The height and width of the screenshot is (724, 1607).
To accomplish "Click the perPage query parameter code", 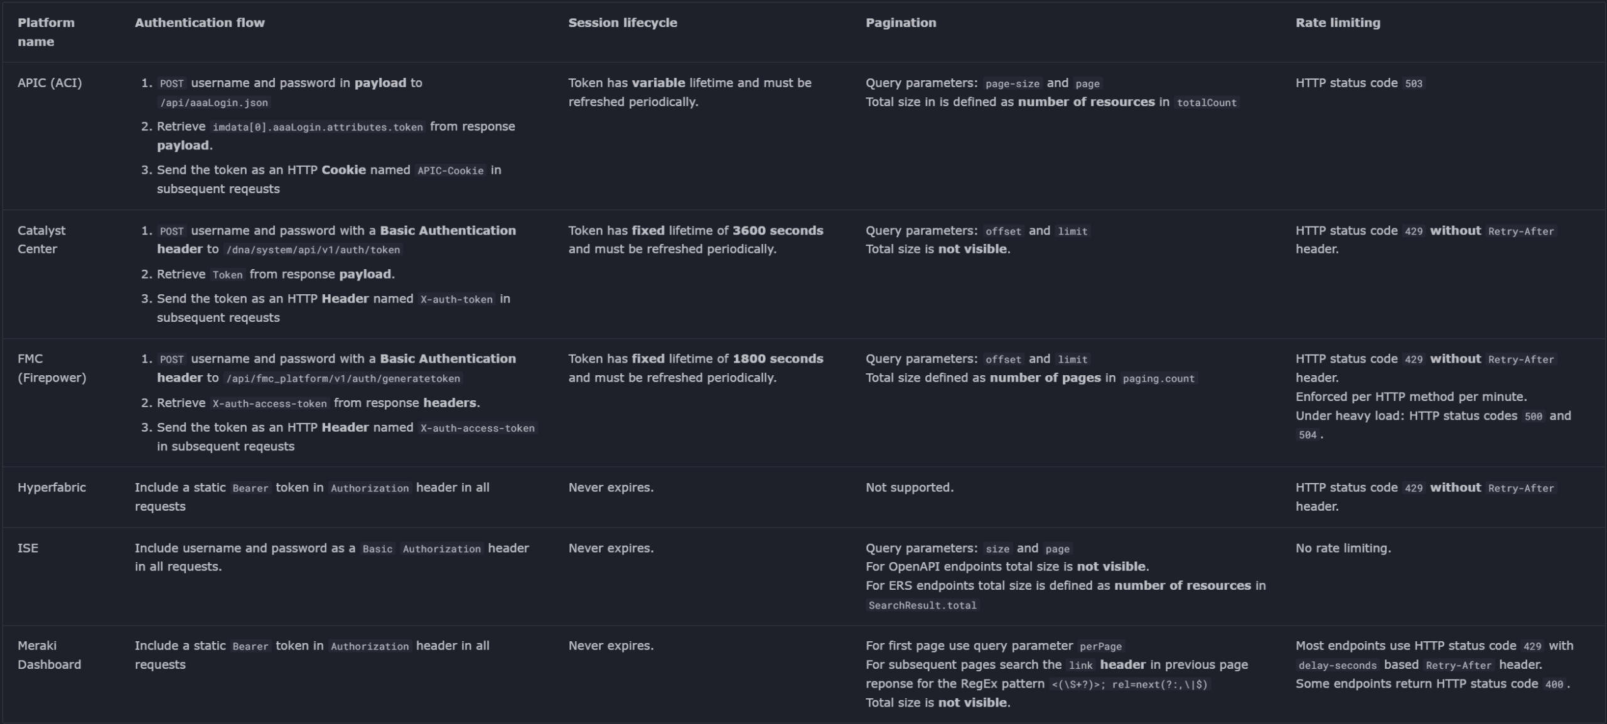I will [x=1100, y=646].
